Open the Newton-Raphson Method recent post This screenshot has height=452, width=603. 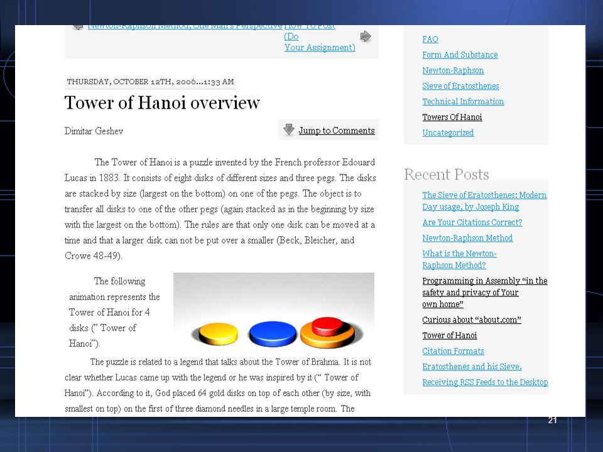pyautogui.click(x=467, y=238)
